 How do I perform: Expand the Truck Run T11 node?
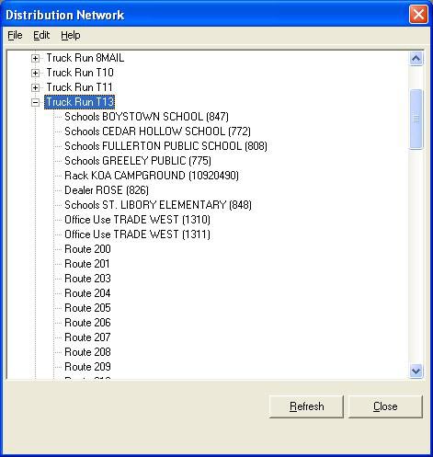click(x=35, y=87)
